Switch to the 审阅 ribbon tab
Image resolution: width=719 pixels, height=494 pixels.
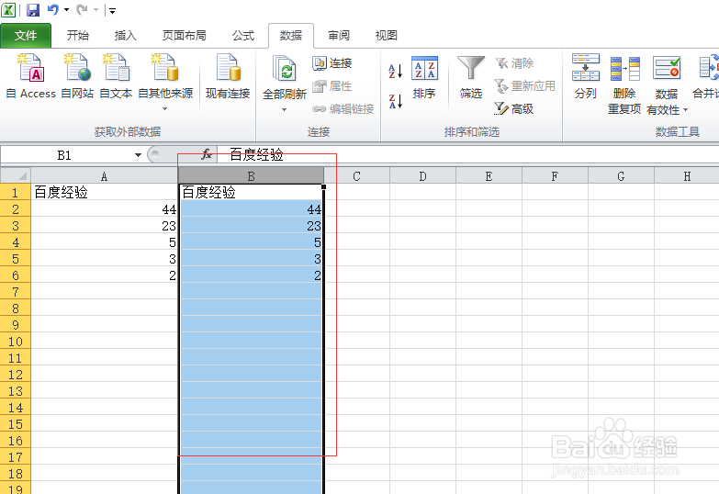coord(339,35)
